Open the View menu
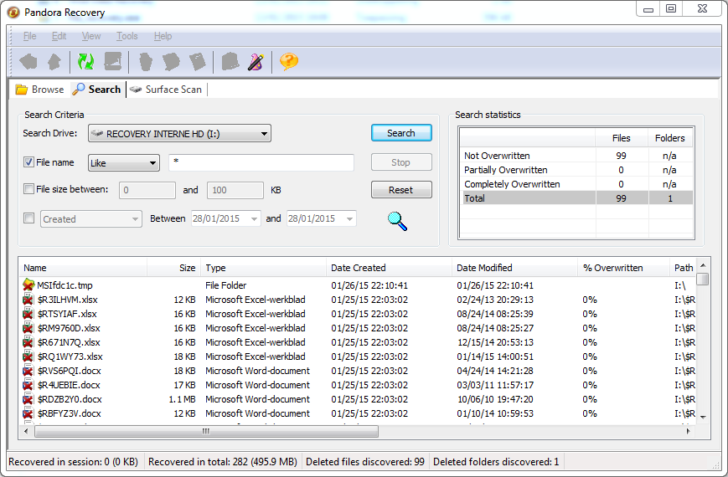 click(91, 36)
